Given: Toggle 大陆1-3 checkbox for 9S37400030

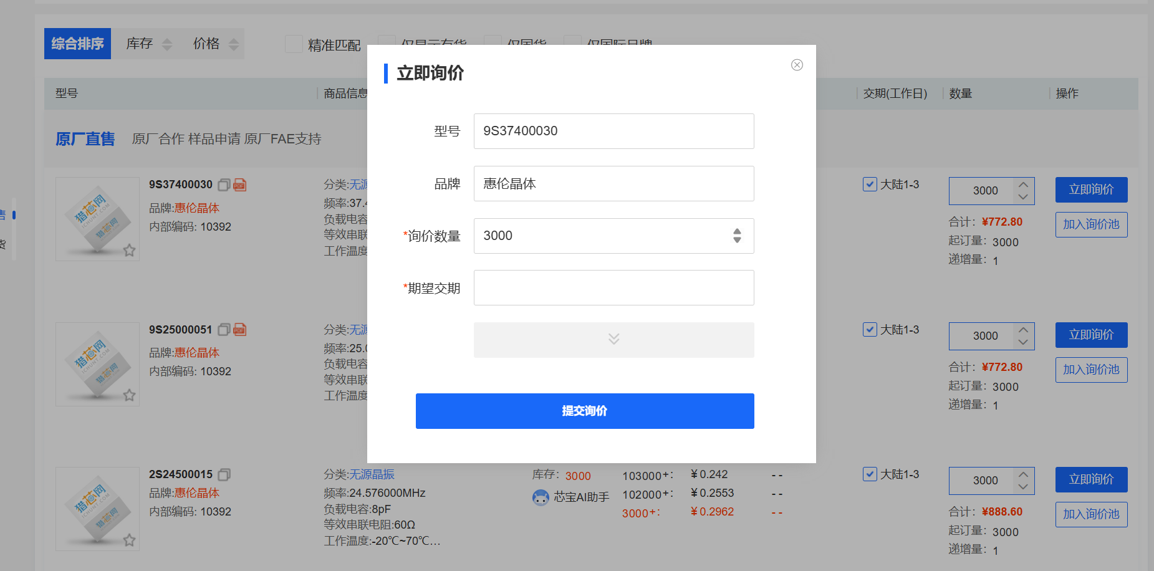Looking at the screenshot, I should (x=870, y=184).
